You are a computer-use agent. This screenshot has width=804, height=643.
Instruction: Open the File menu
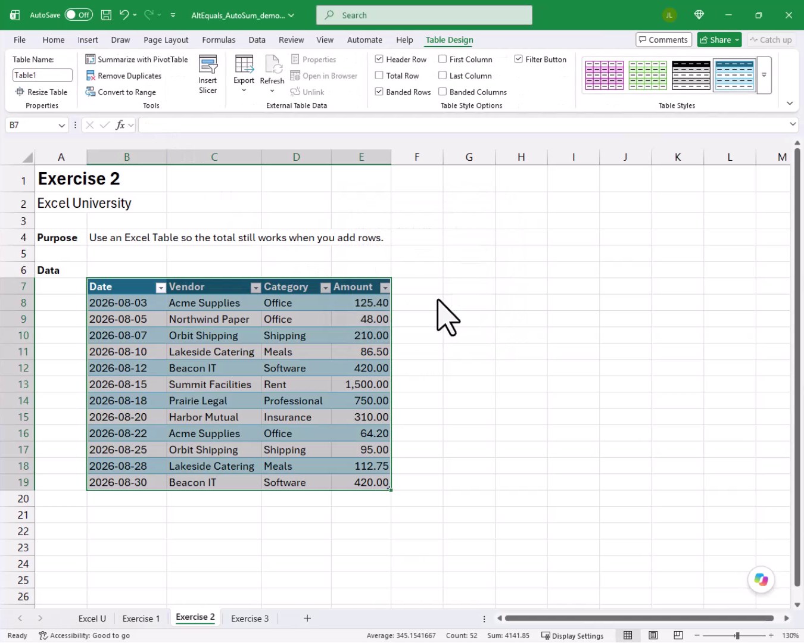(x=20, y=40)
